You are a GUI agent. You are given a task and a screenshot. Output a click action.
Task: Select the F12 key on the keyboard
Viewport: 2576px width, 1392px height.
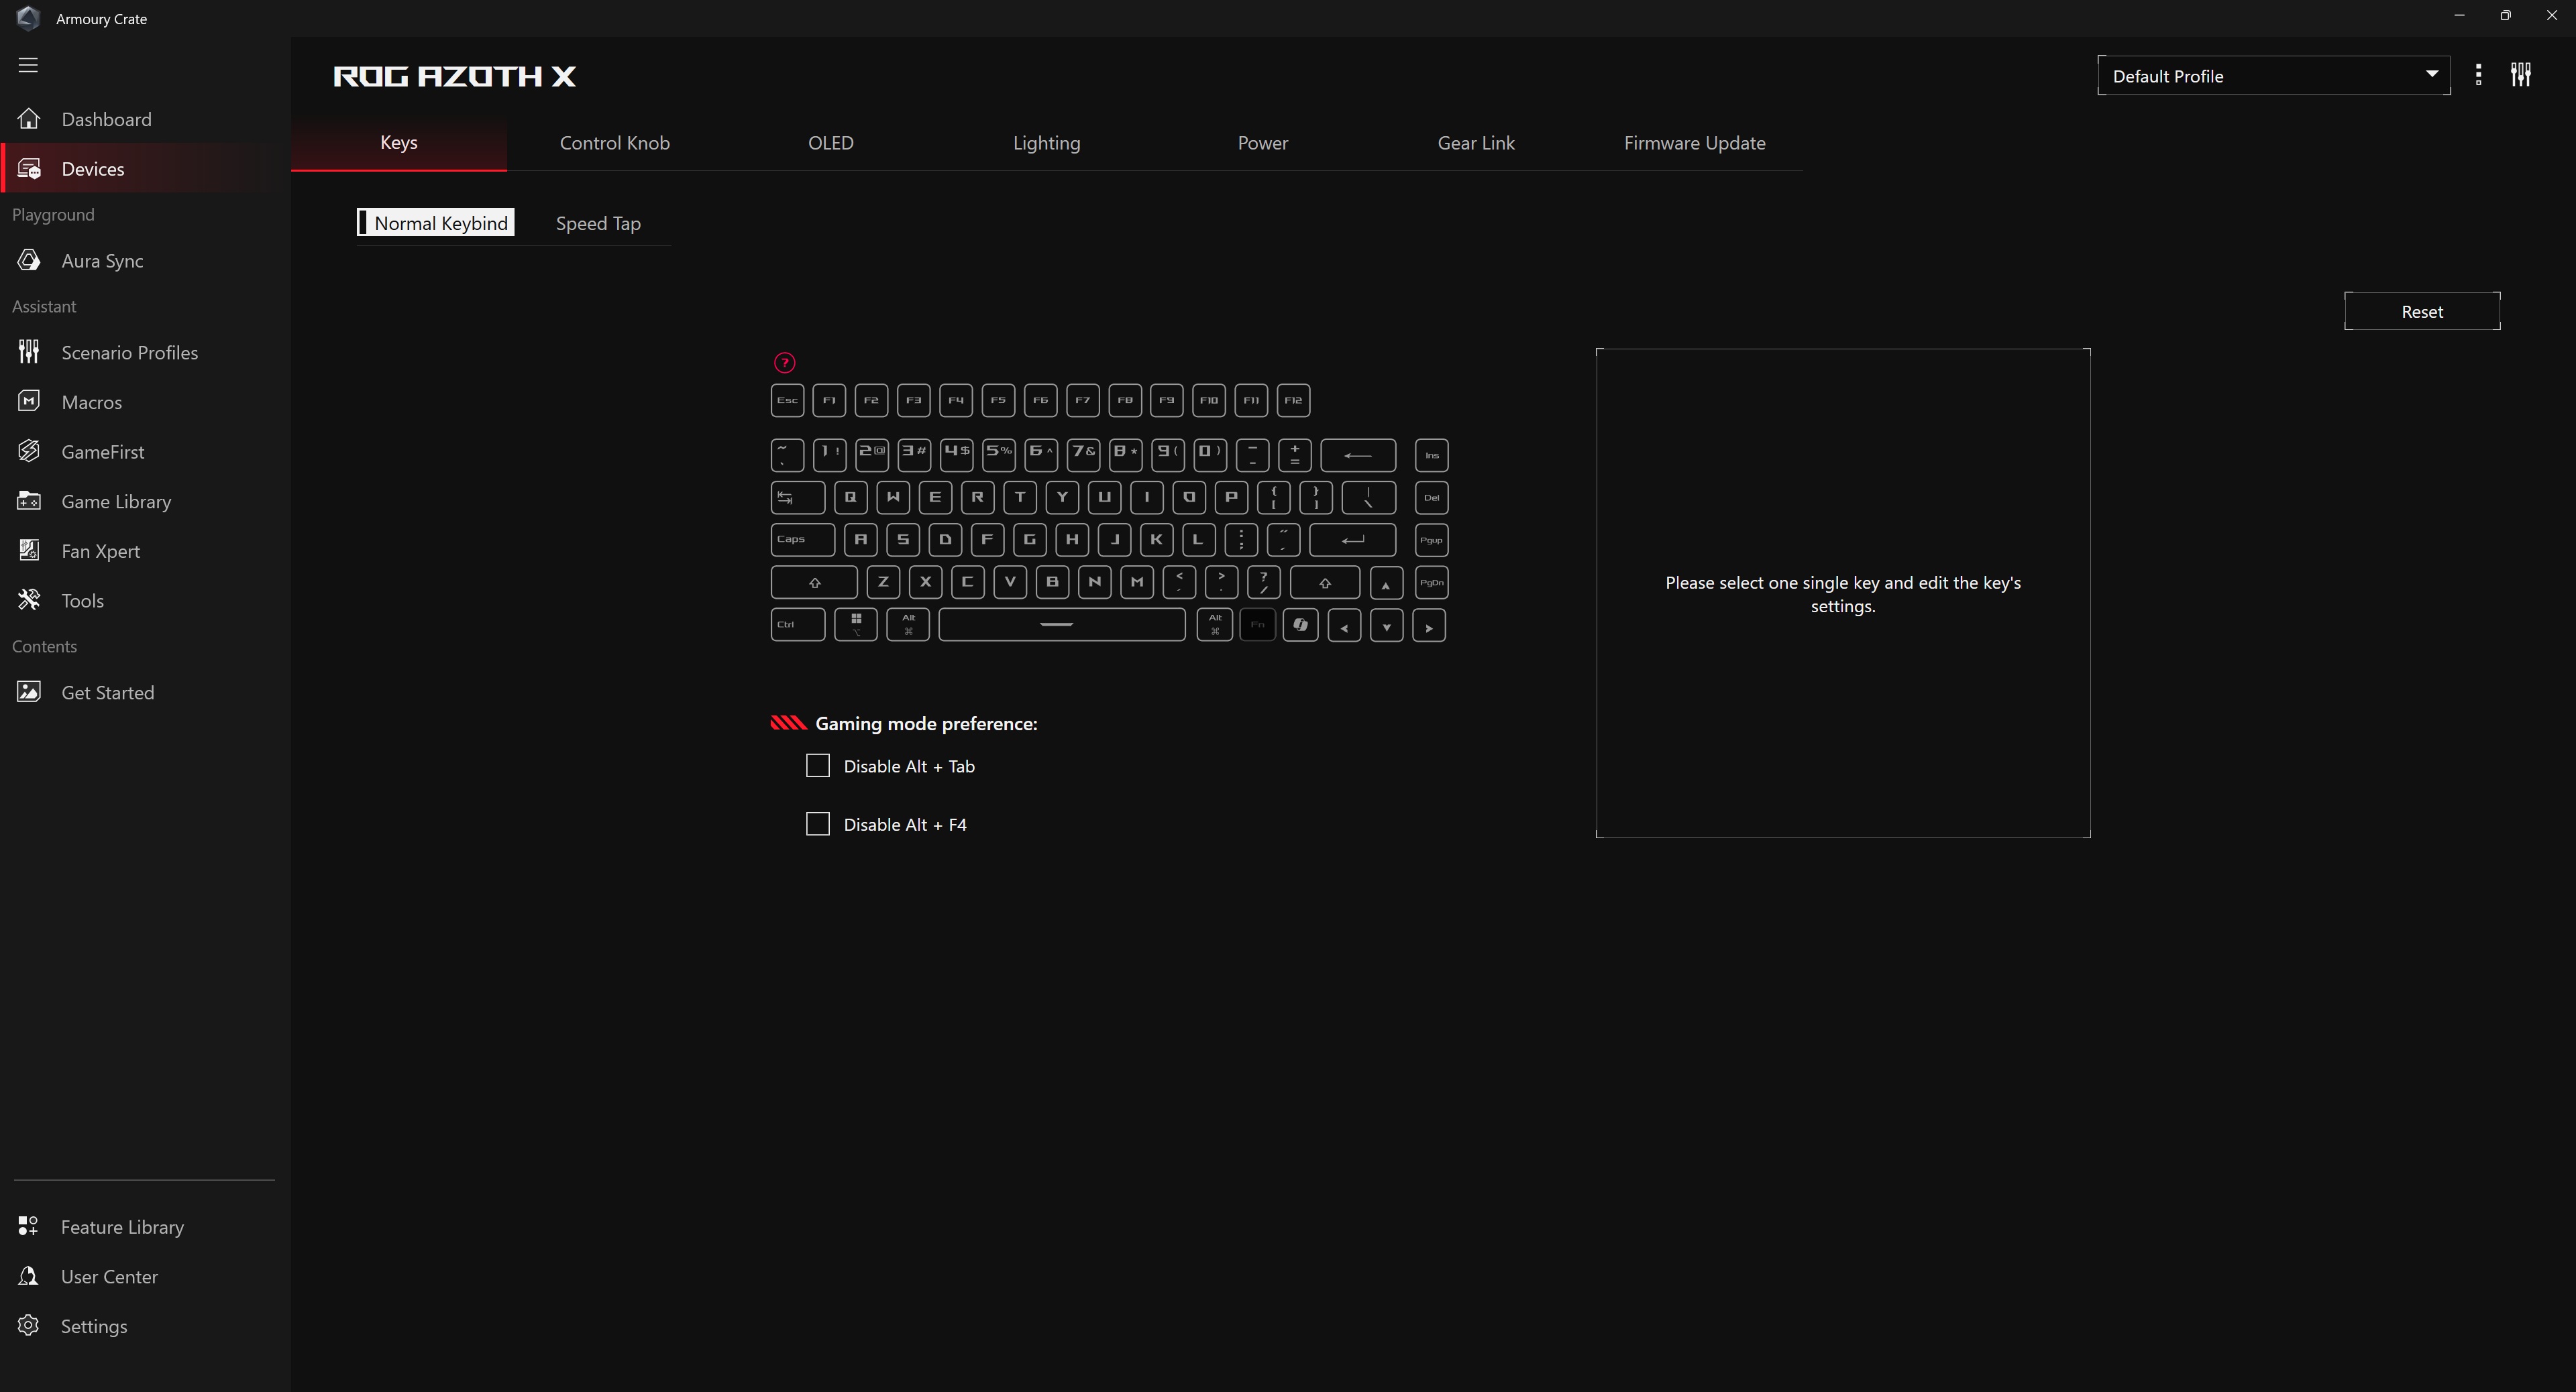pyautogui.click(x=1294, y=401)
